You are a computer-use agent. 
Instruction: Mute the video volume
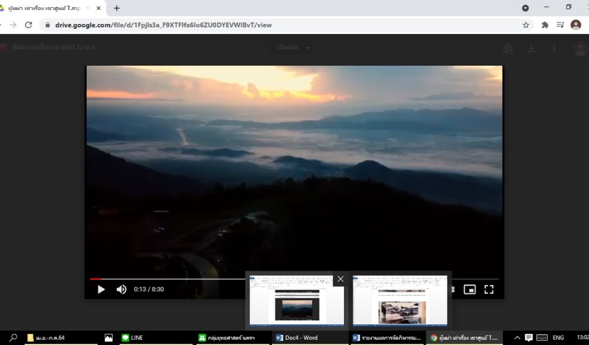click(121, 290)
